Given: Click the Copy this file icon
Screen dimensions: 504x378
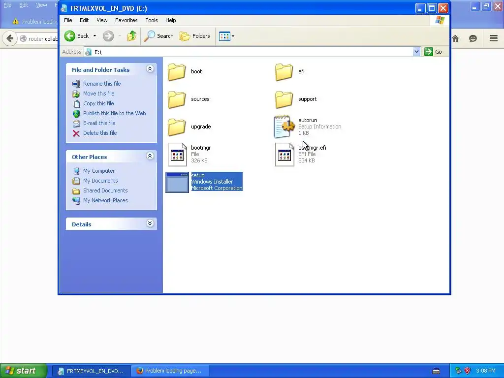Looking at the screenshot, I should tap(76, 103).
